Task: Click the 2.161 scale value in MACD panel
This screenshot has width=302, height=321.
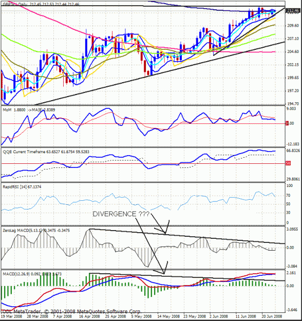Action: [x=291, y=273]
